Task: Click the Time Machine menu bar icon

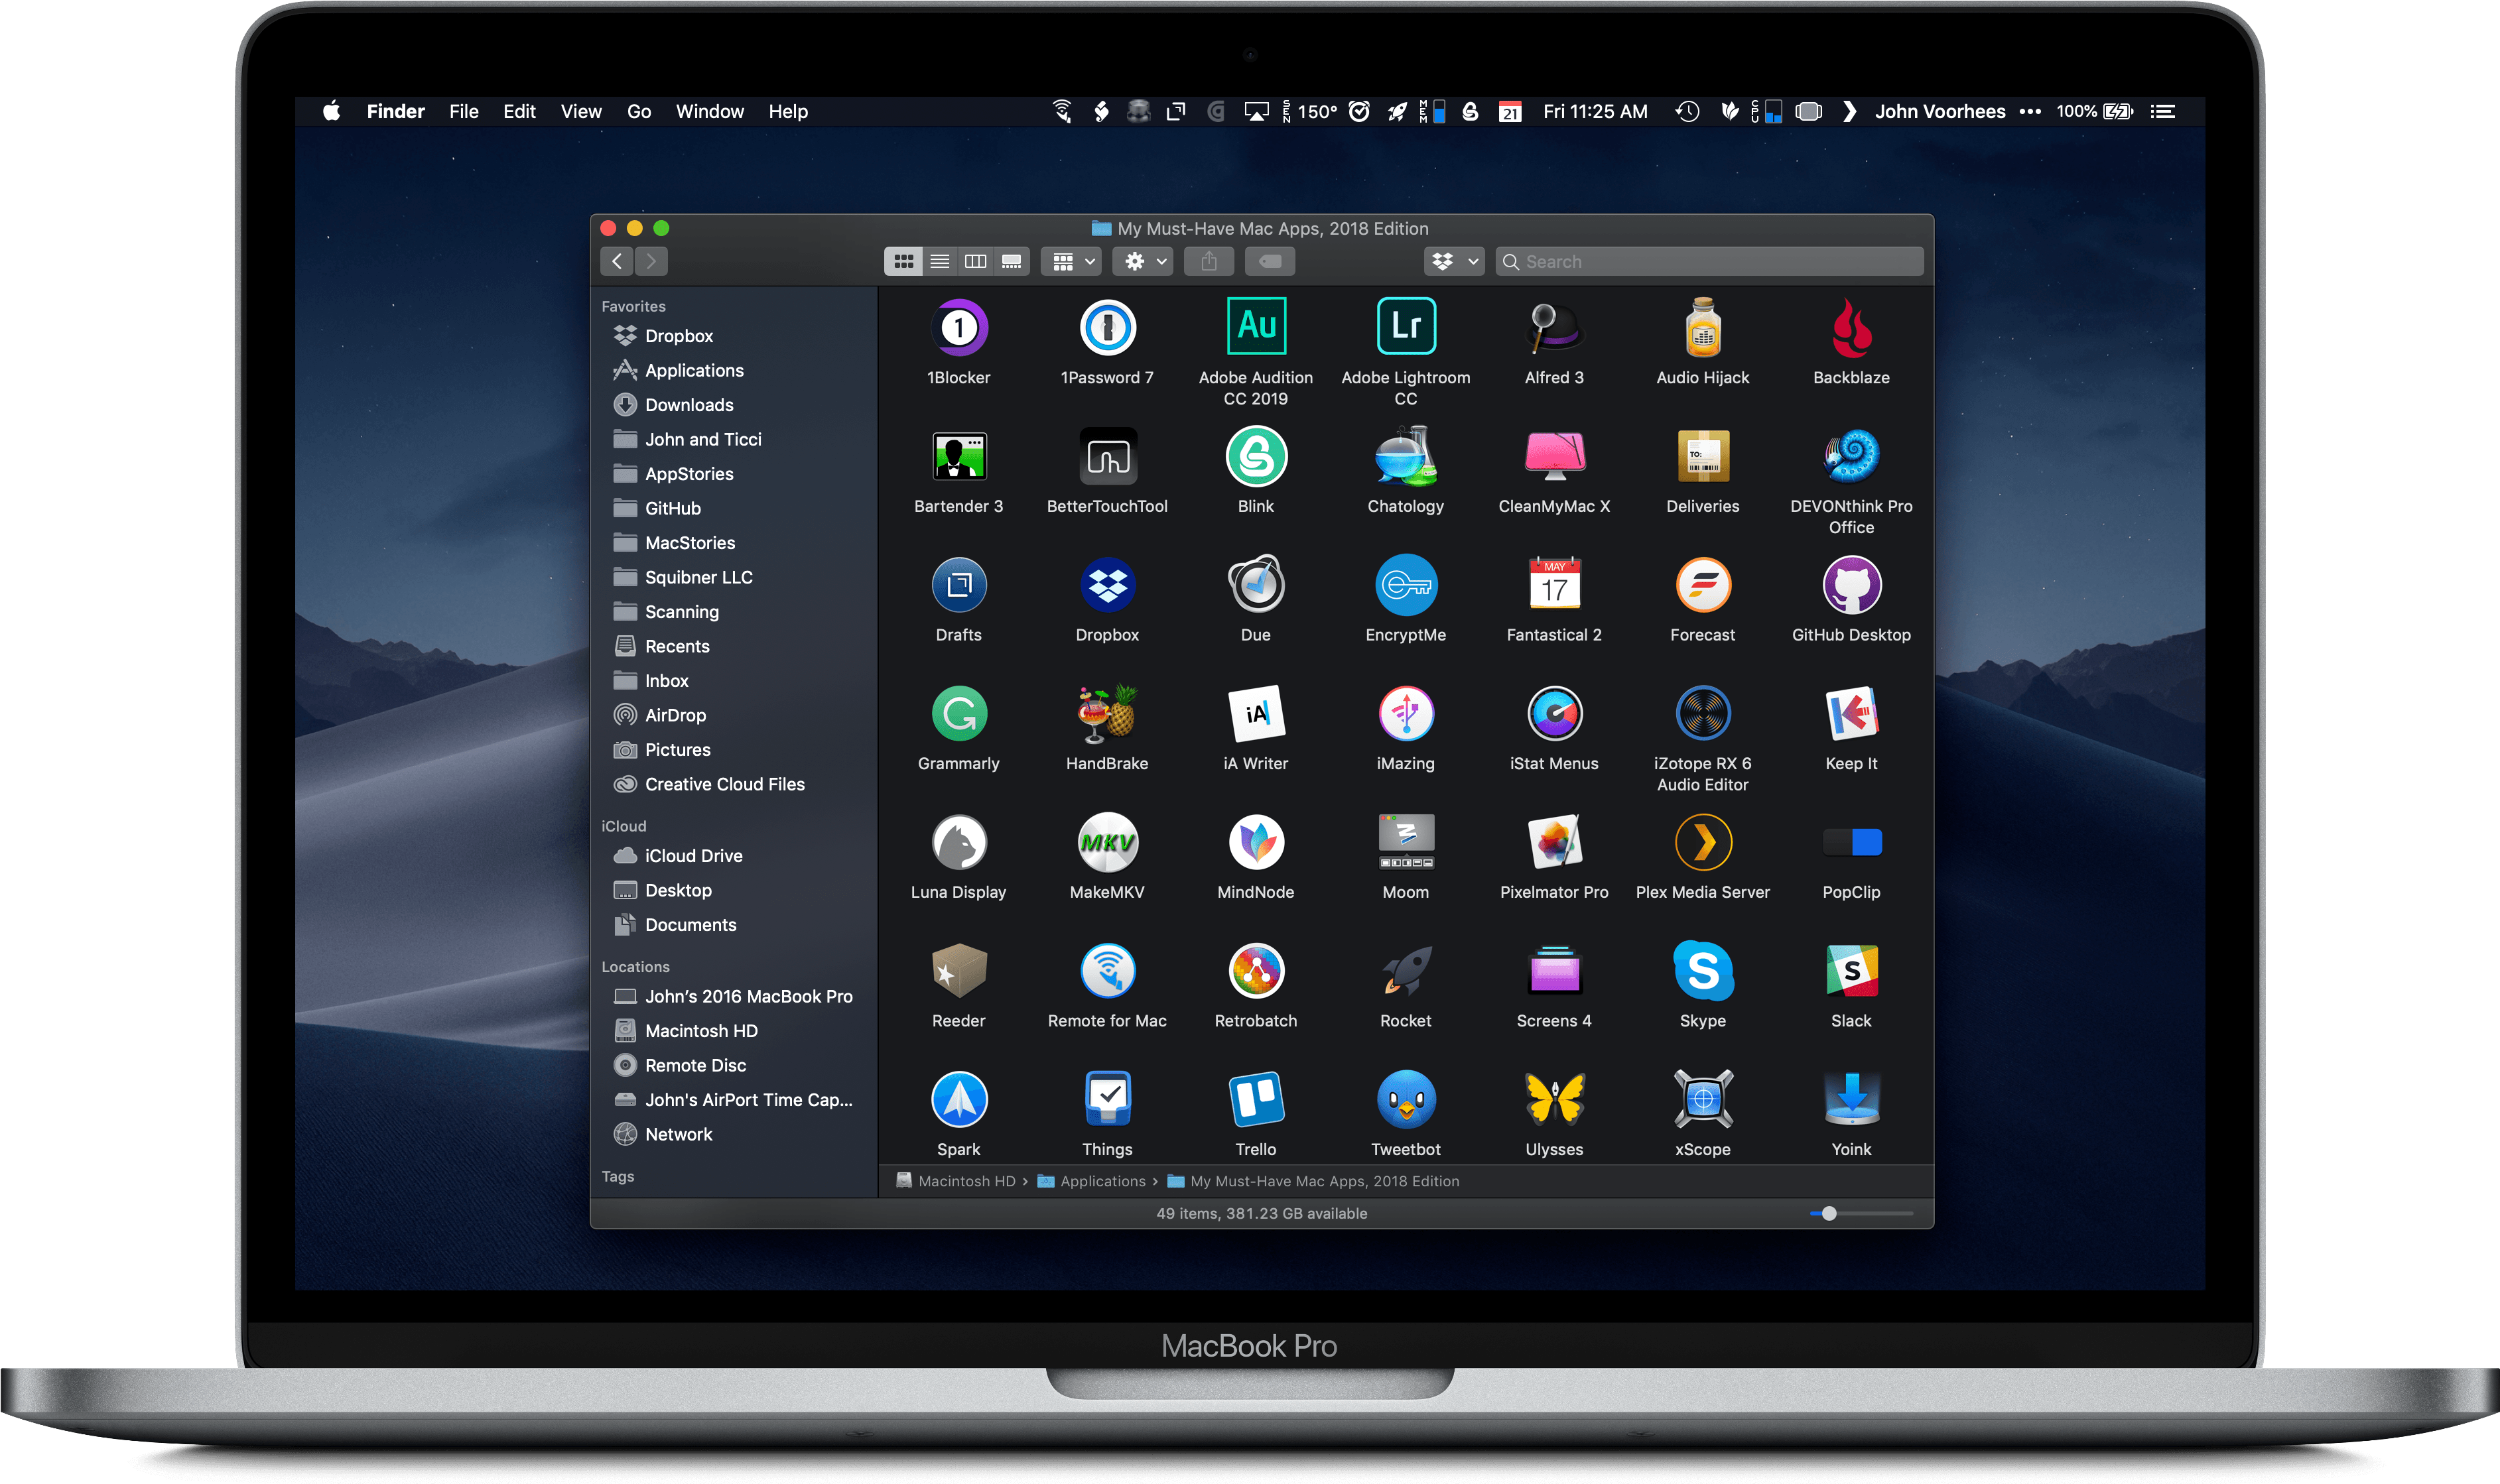Action: [1687, 111]
